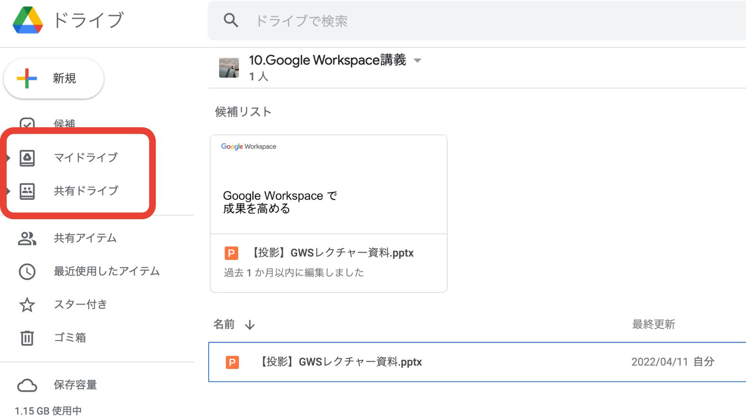The height and width of the screenshot is (419, 746).
Task: Click the shared drive thumbnail image
Action: (229, 68)
